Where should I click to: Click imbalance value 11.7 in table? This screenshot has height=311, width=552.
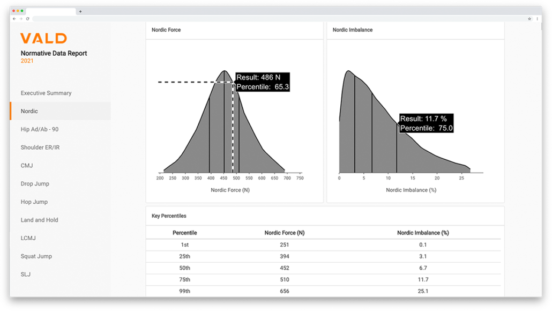pyautogui.click(x=423, y=280)
